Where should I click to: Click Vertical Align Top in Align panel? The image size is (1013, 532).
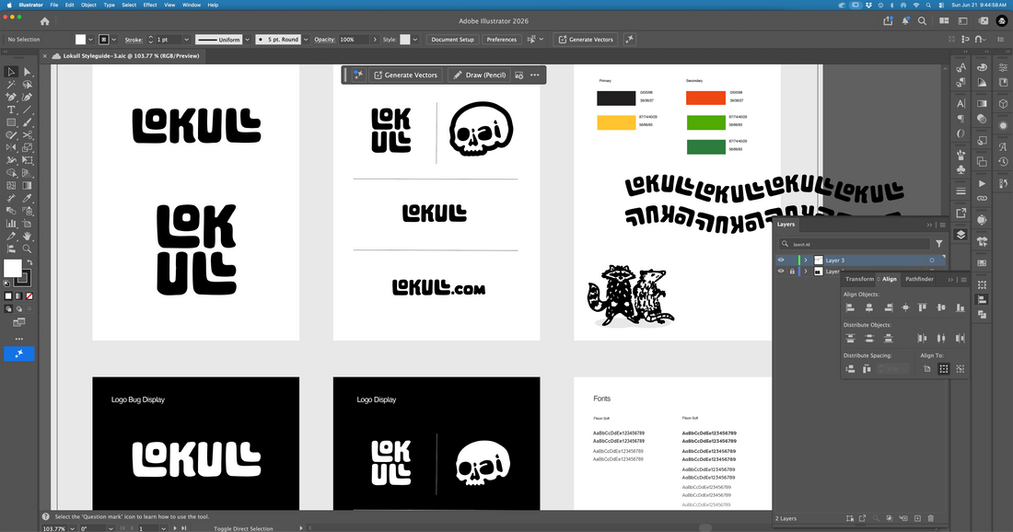(923, 308)
